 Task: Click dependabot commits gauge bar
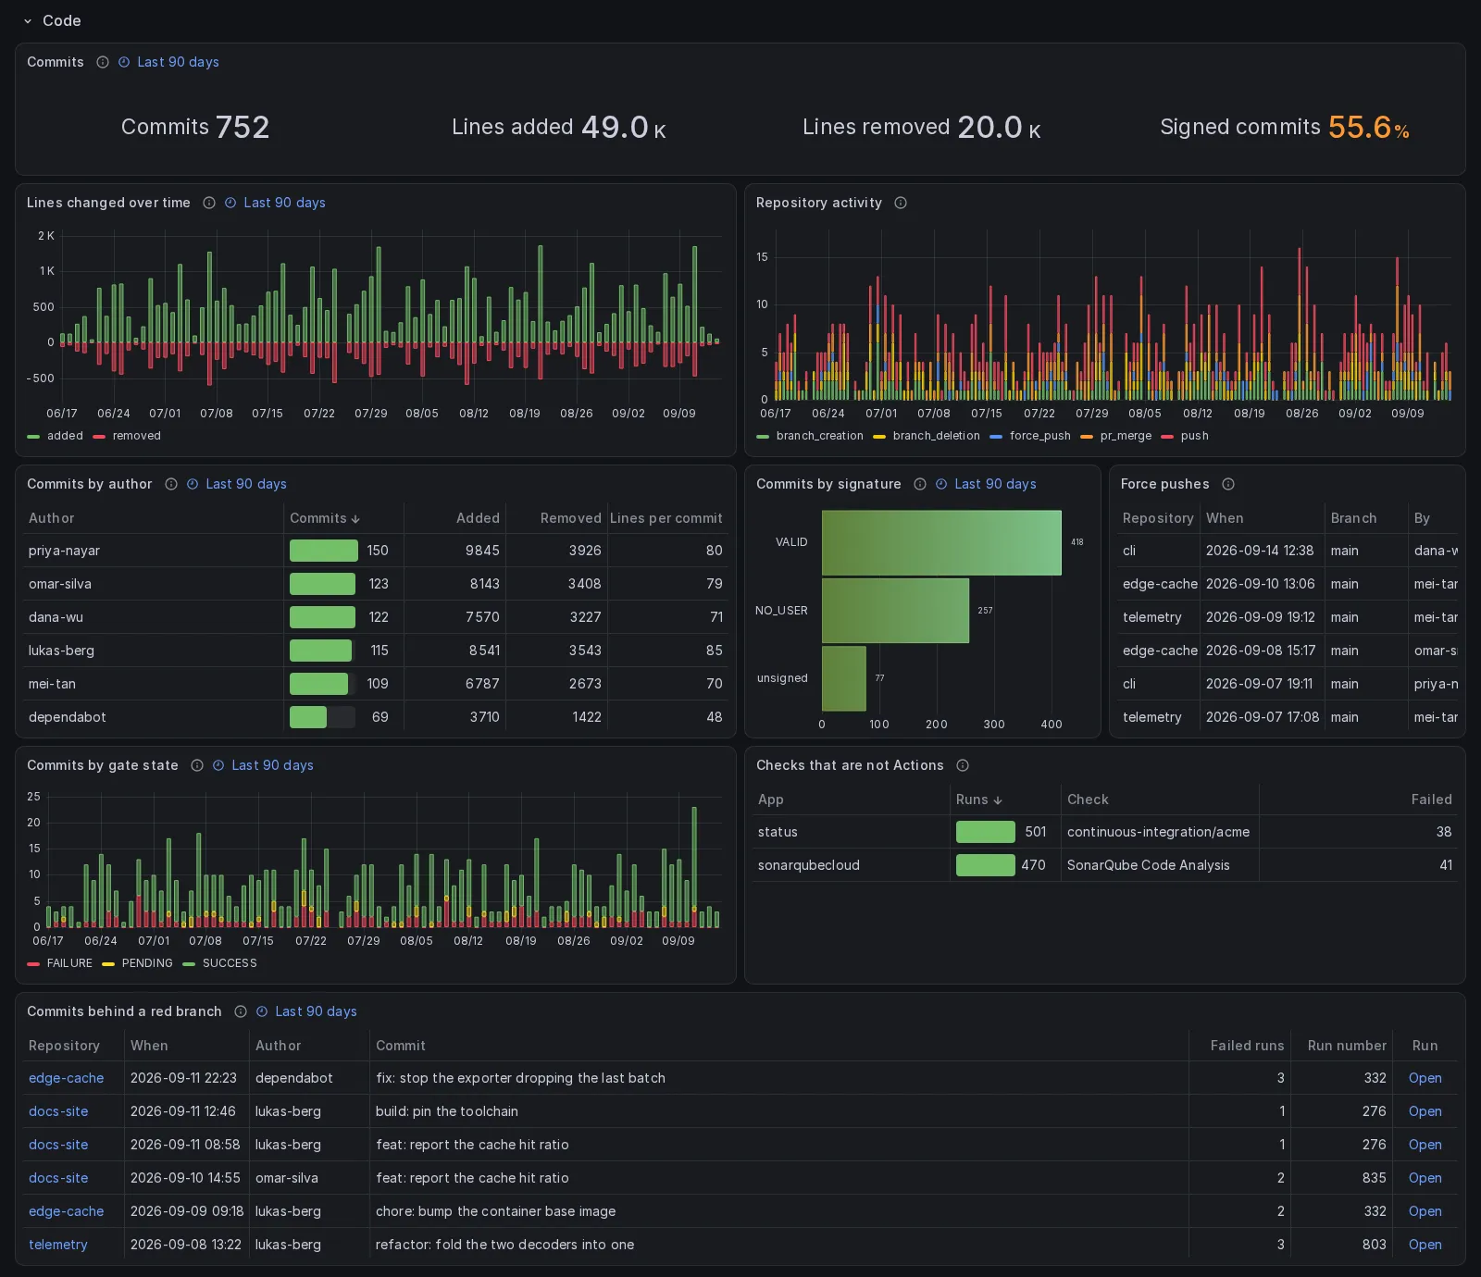click(x=322, y=717)
